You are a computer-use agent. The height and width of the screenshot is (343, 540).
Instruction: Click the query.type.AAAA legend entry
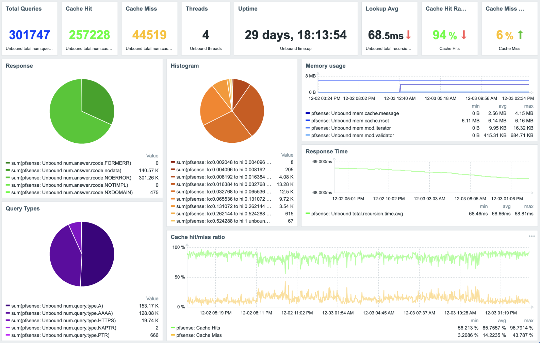[62, 313]
